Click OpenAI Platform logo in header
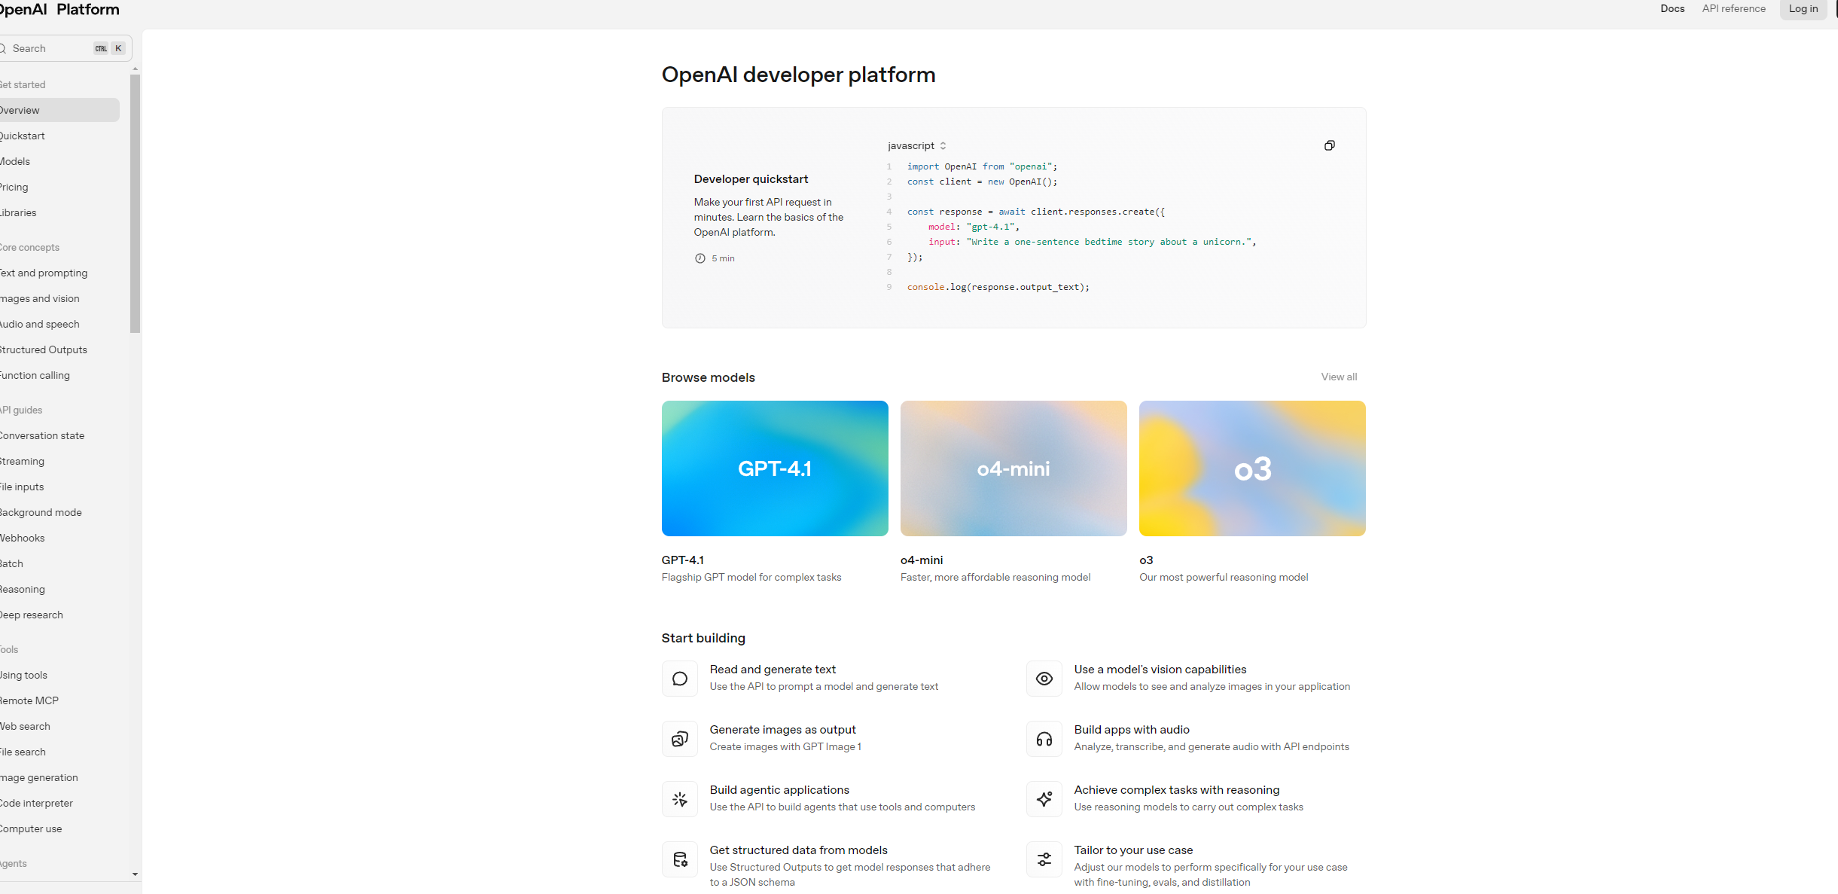This screenshot has height=894, width=1838. [x=59, y=9]
